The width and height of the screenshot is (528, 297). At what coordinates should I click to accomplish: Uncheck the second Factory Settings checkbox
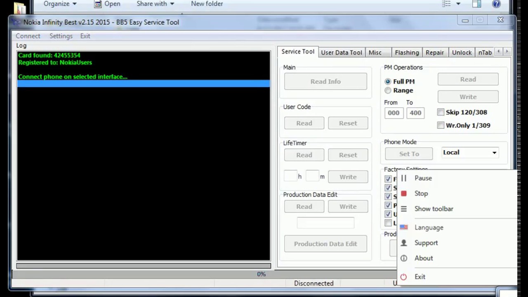point(388,188)
